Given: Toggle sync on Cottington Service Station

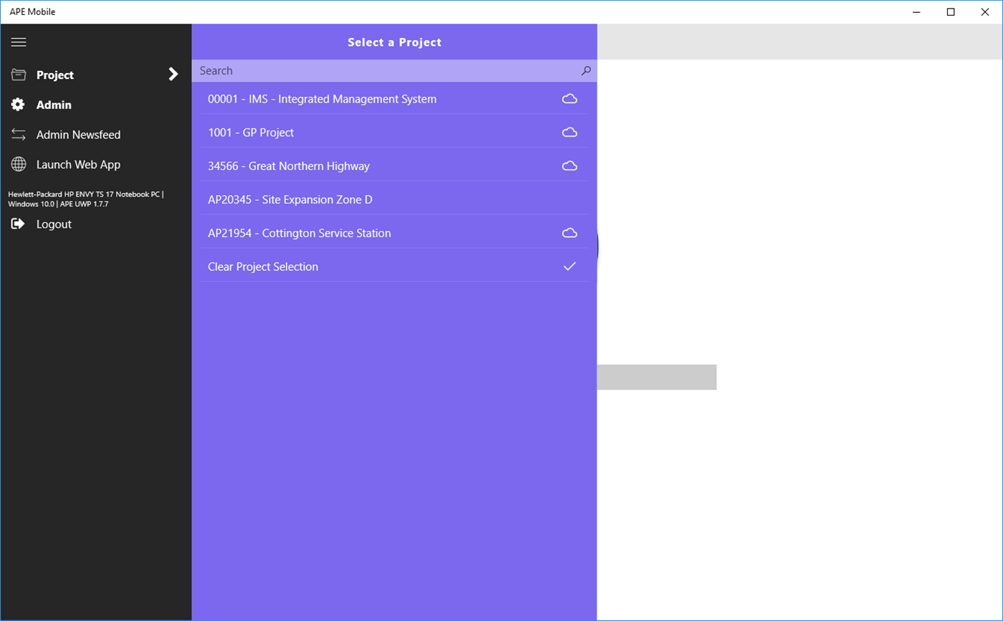Looking at the screenshot, I should 570,232.
